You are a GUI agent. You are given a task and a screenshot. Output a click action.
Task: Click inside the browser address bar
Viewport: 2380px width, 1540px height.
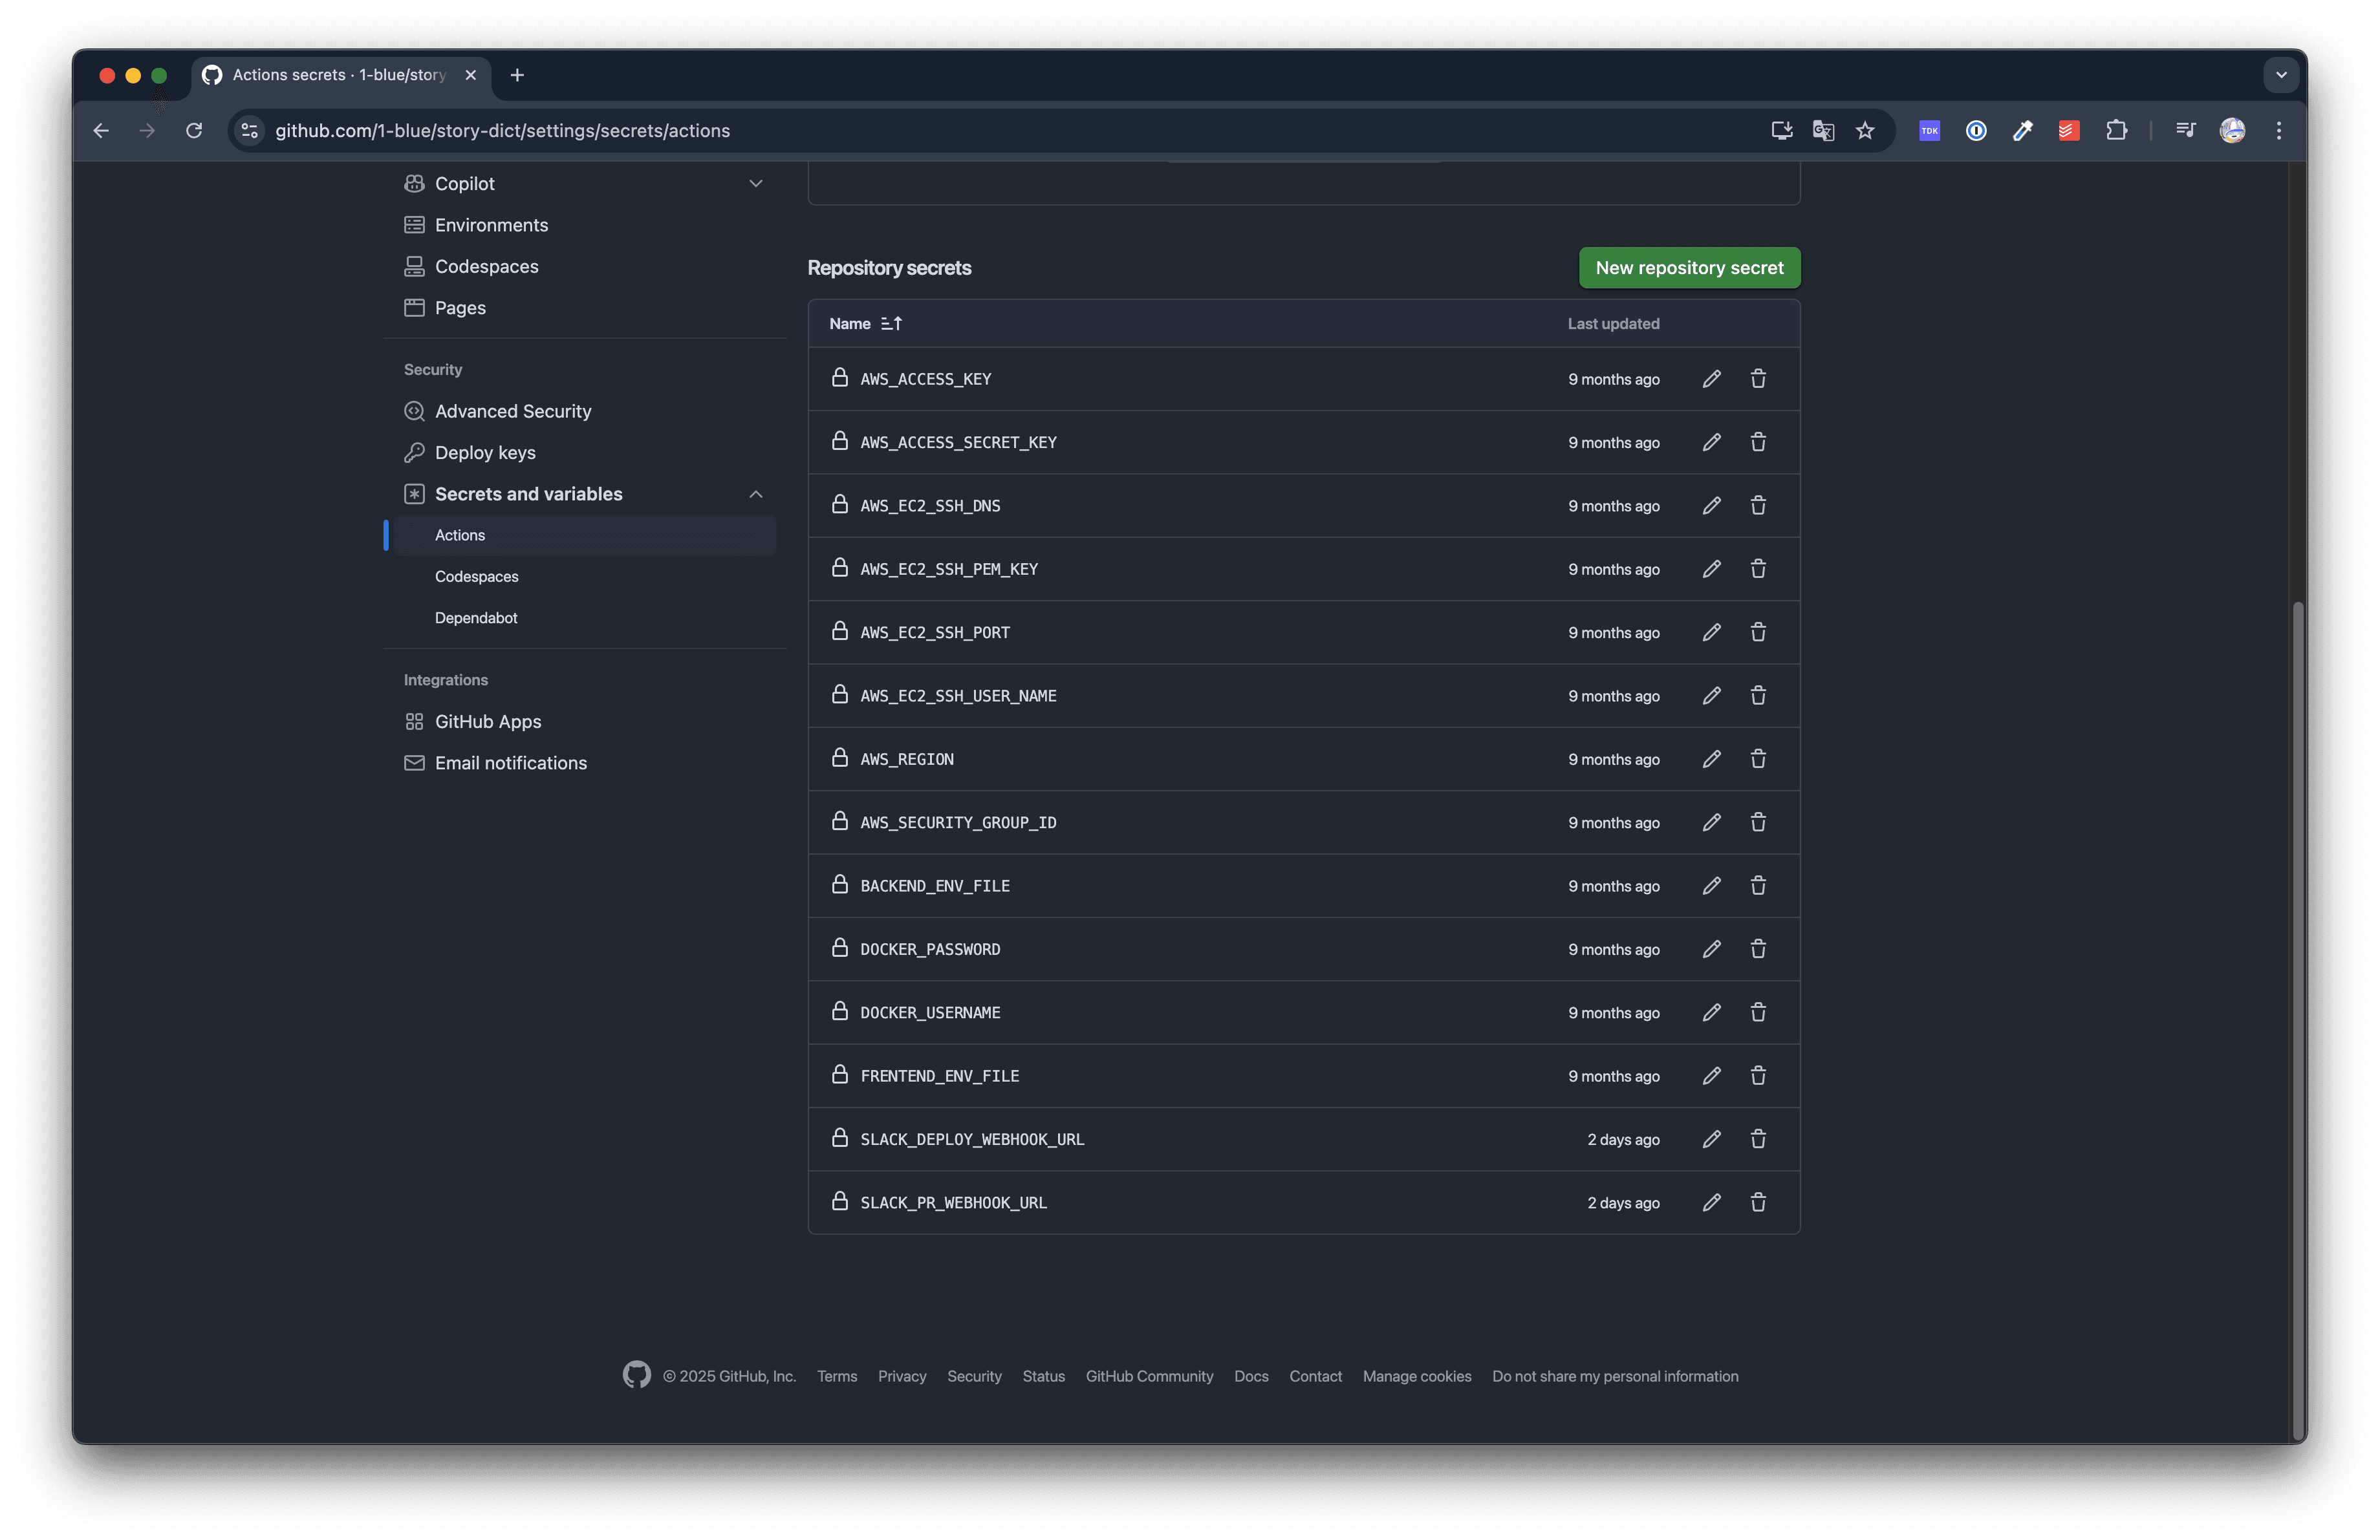700,130
